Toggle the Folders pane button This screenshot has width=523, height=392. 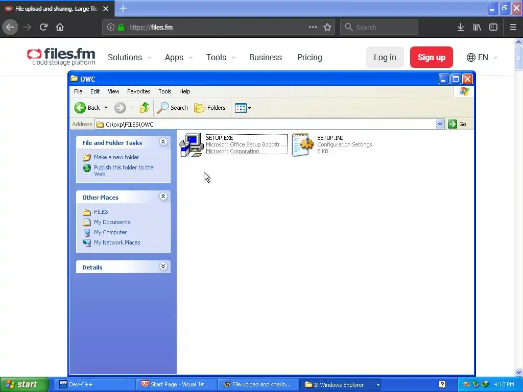(x=210, y=108)
